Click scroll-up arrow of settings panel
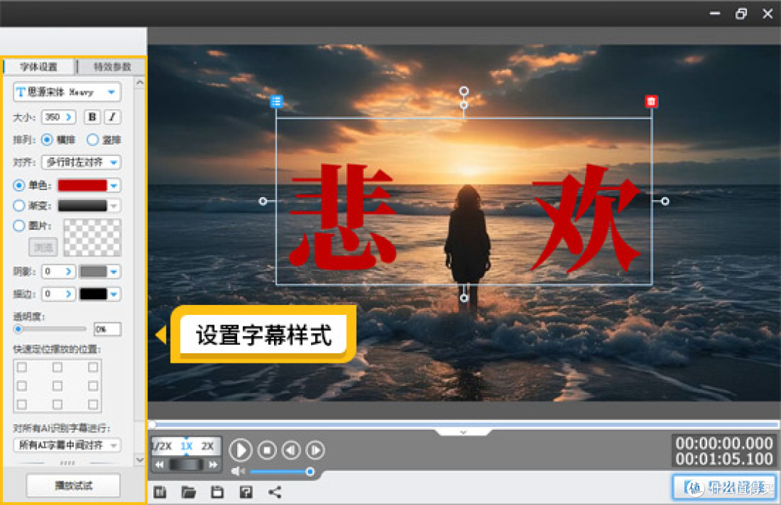The image size is (781, 505). 140,82
